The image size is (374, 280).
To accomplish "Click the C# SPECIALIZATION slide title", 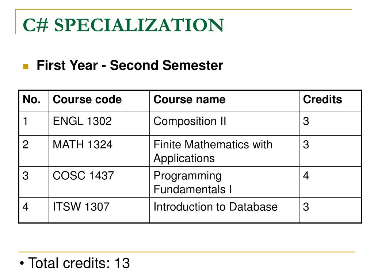I will click(123, 25).
